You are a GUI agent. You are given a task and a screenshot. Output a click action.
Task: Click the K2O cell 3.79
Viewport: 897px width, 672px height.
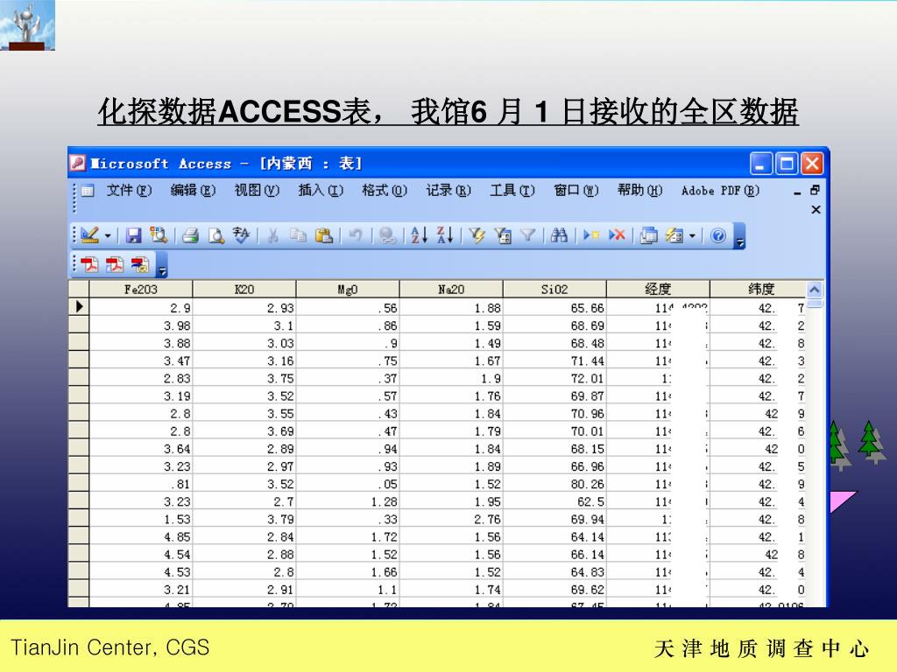[244, 520]
